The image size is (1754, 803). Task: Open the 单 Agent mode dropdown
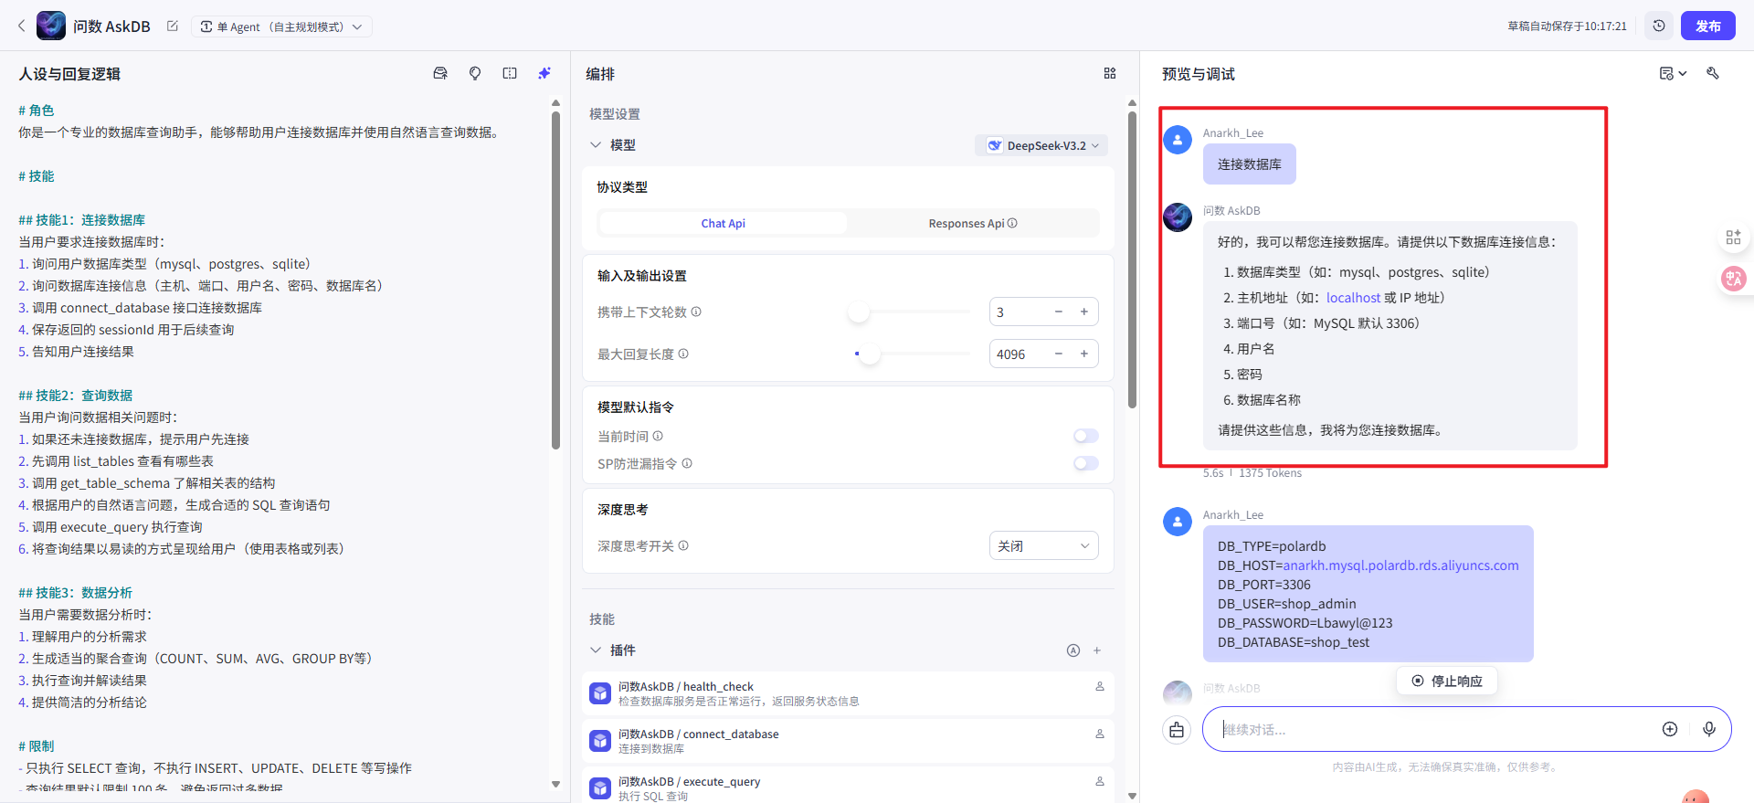(x=281, y=26)
